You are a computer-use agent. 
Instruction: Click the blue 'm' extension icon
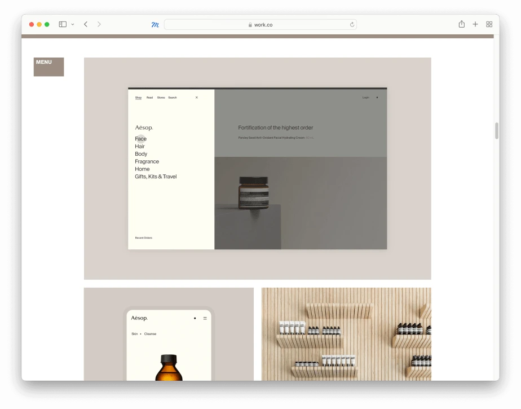point(155,25)
